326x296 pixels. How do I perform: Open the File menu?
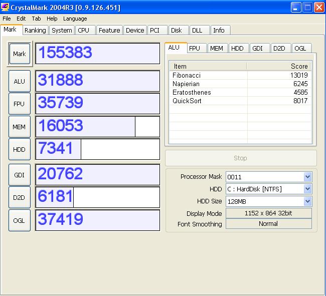tap(7, 19)
